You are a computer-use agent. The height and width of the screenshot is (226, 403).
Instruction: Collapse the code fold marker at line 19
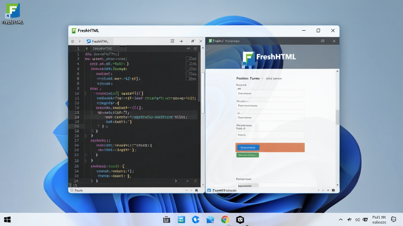tap(85, 160)
